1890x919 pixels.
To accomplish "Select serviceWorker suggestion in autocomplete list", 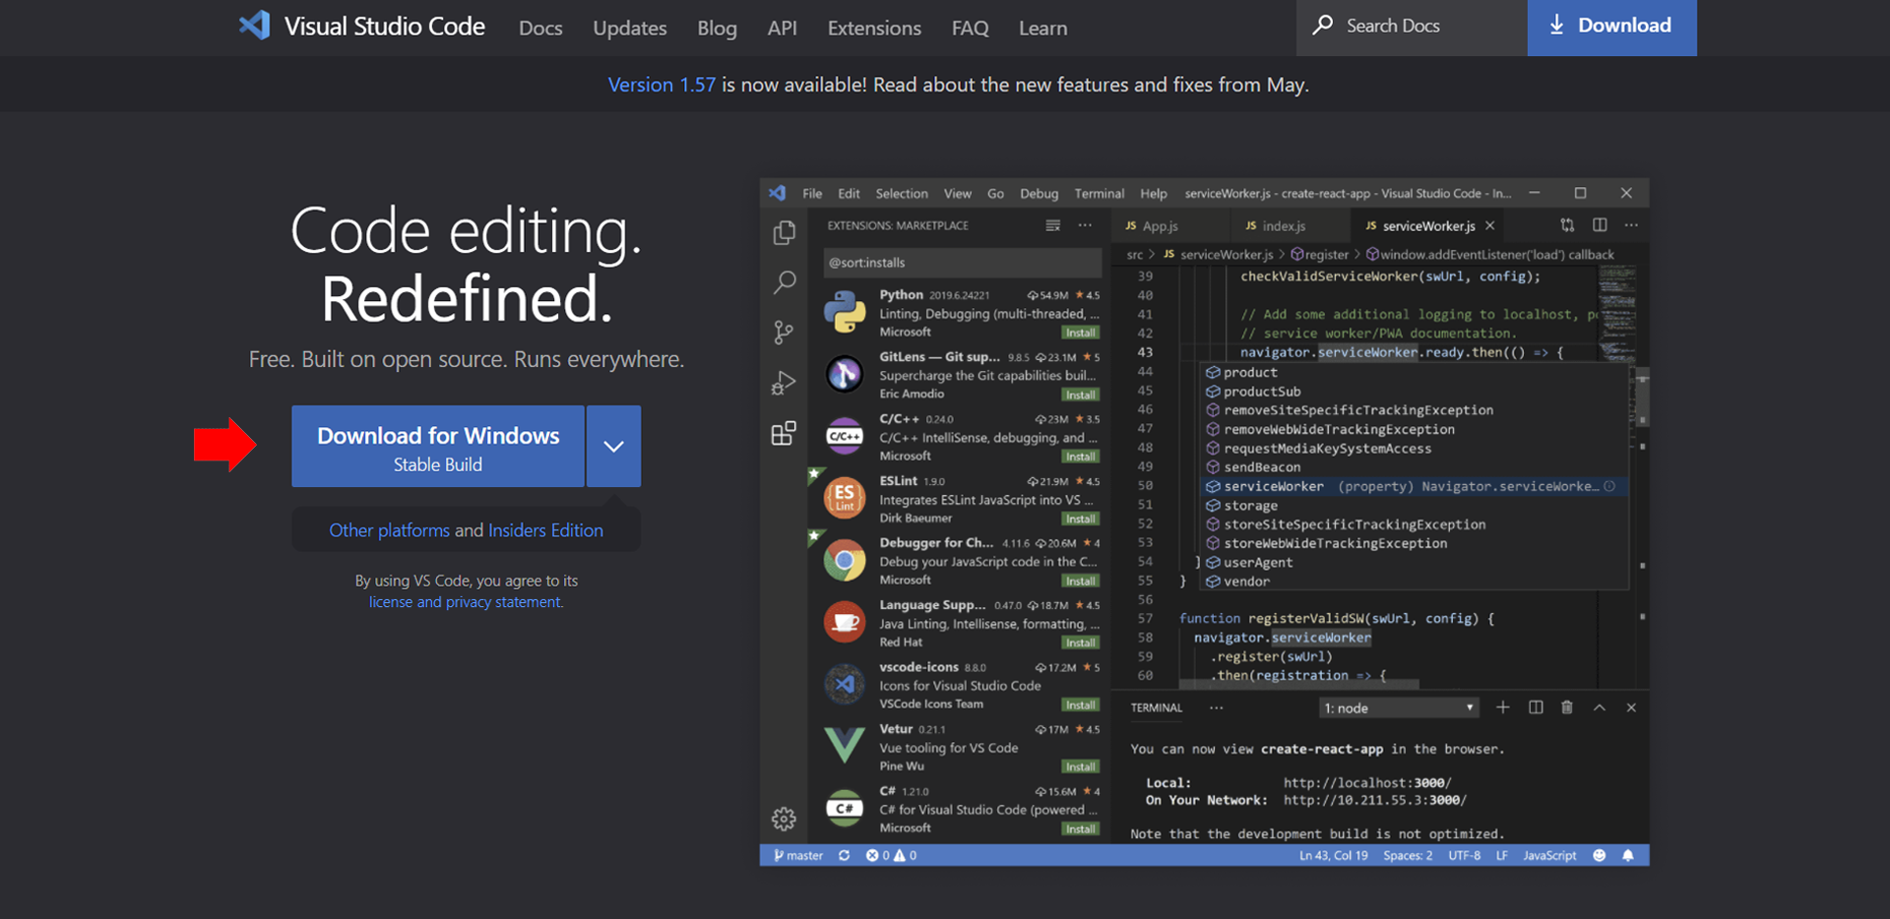I will pyautogui.click(x=1413, y=486).
